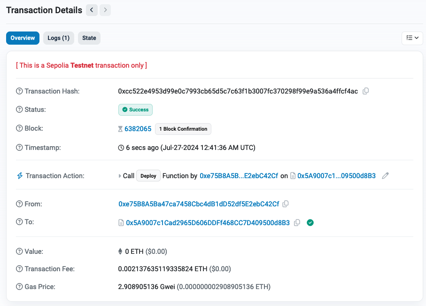Go to next transaction arrow
The height and width of the screenshot is (306, 426).
(x=105, y=10)
